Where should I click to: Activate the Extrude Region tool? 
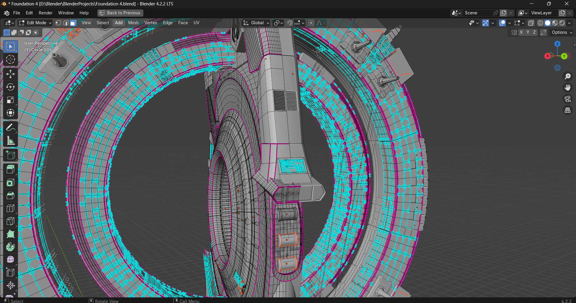tap(11, 170)
